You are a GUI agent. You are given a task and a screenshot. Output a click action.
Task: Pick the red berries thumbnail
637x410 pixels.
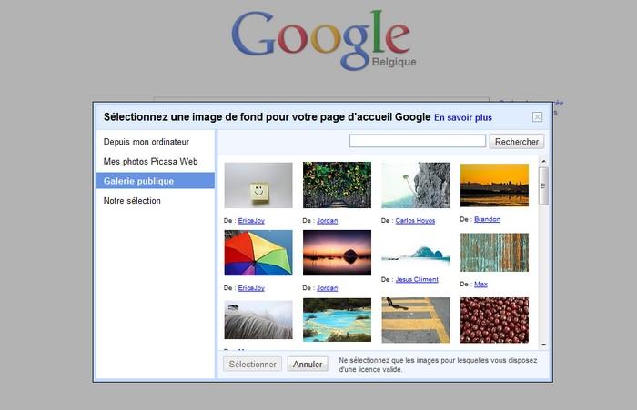coord(494,320)
